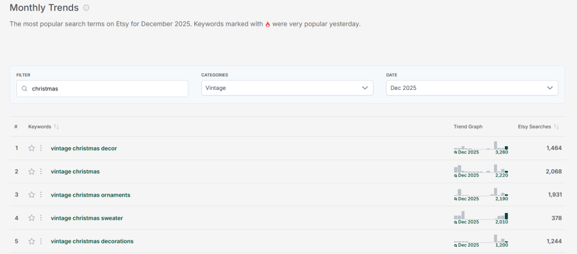Click the trend graph showing 2,220
The image size is (577, 254).
click(x=481, y=171)
